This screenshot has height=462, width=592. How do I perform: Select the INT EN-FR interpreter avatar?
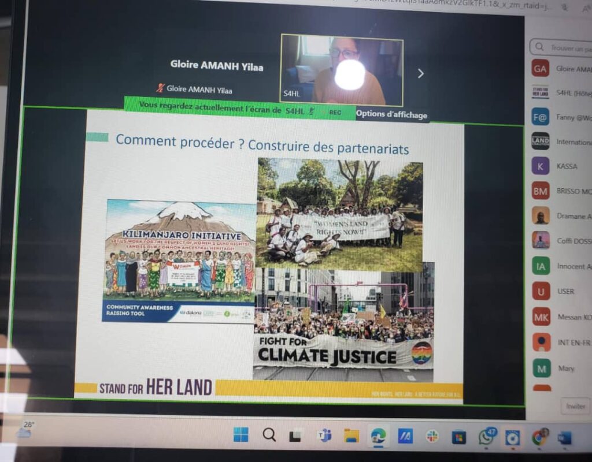pos(541,342)
